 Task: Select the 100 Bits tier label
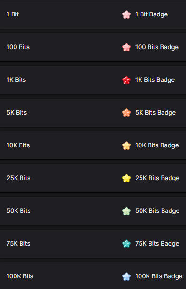(18, 47)
